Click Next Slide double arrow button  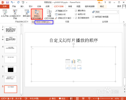click(x=125, y=92)
